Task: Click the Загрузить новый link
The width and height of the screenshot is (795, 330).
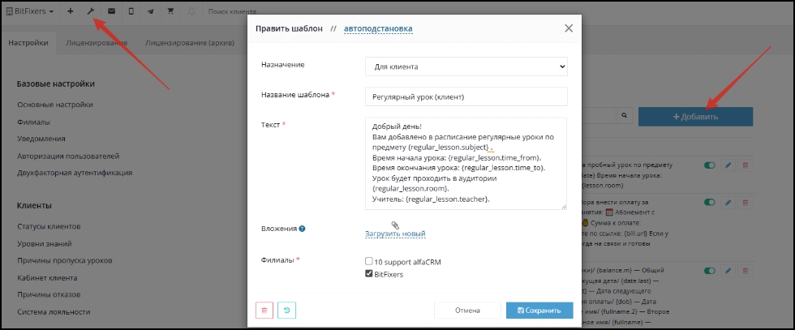Action: point(395,234)
